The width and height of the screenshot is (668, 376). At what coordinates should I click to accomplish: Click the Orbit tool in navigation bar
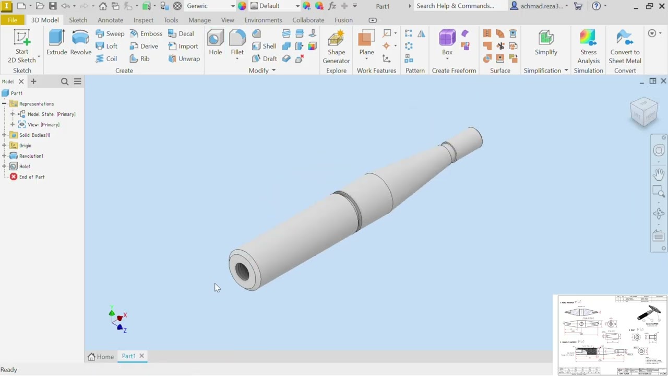[659, 214]
